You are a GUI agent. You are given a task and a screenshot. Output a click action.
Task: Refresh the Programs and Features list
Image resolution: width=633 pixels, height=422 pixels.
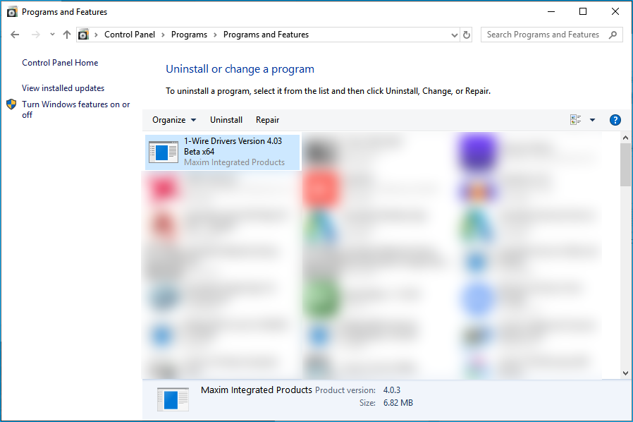(467, 35)
